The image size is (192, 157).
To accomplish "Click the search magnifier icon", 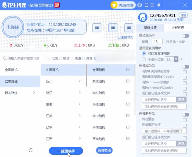I will coord(5,58).
